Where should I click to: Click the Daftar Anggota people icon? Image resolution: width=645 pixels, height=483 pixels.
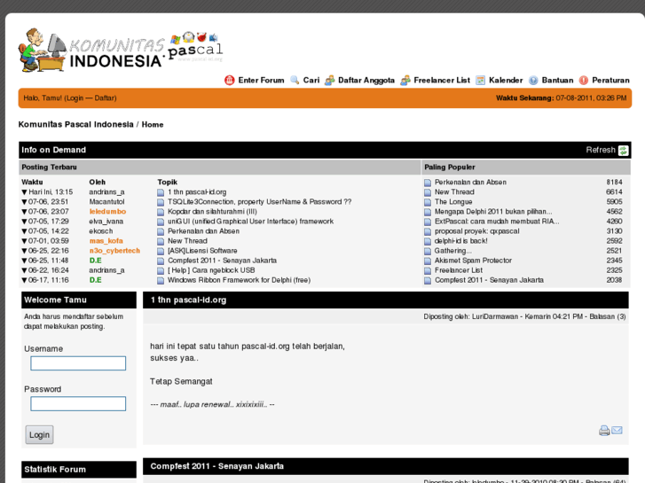pyautogui.click(x=329, y=80)
